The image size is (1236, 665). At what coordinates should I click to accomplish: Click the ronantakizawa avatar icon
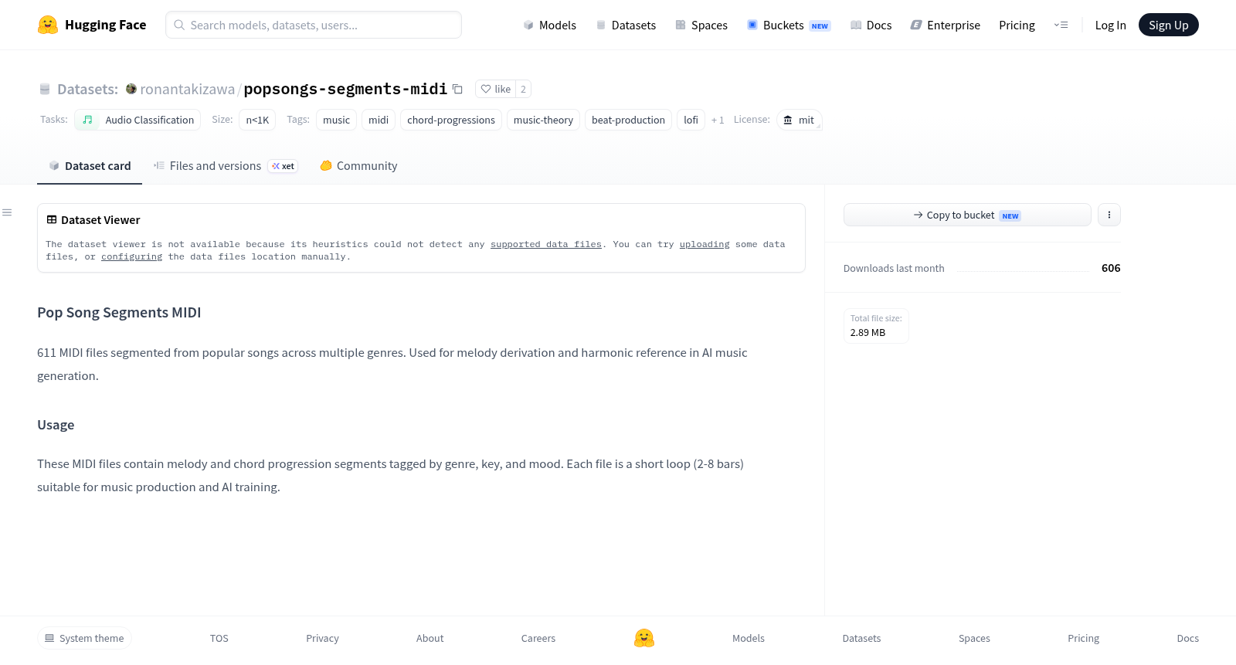point(131,89)
